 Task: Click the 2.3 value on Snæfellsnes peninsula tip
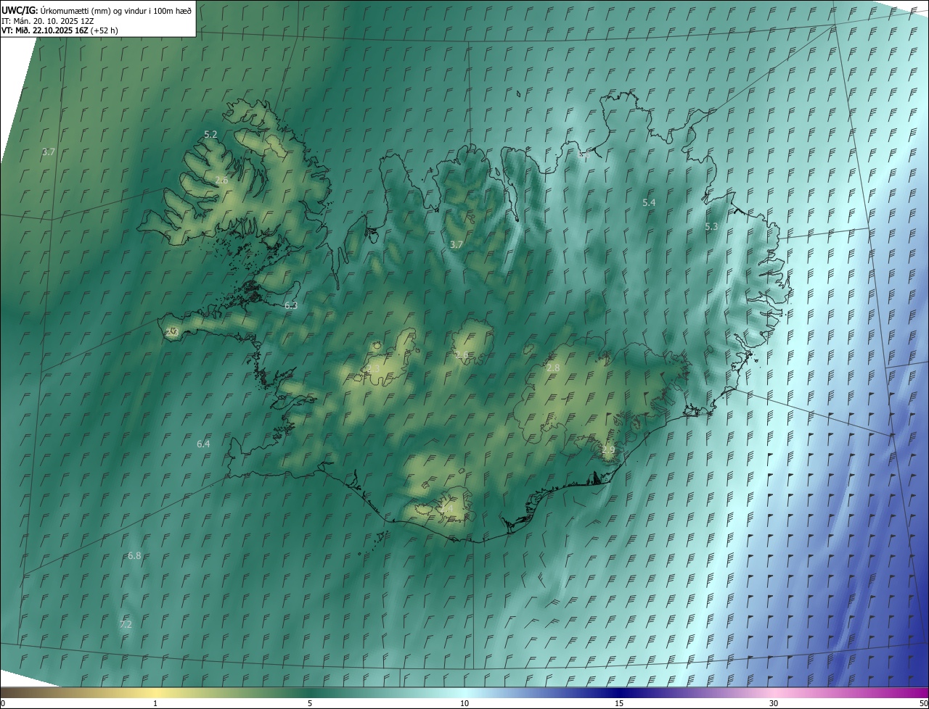coord(172,332)
